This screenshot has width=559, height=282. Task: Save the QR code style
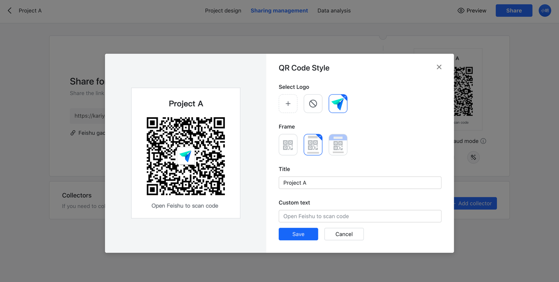[x=298, y=234]
